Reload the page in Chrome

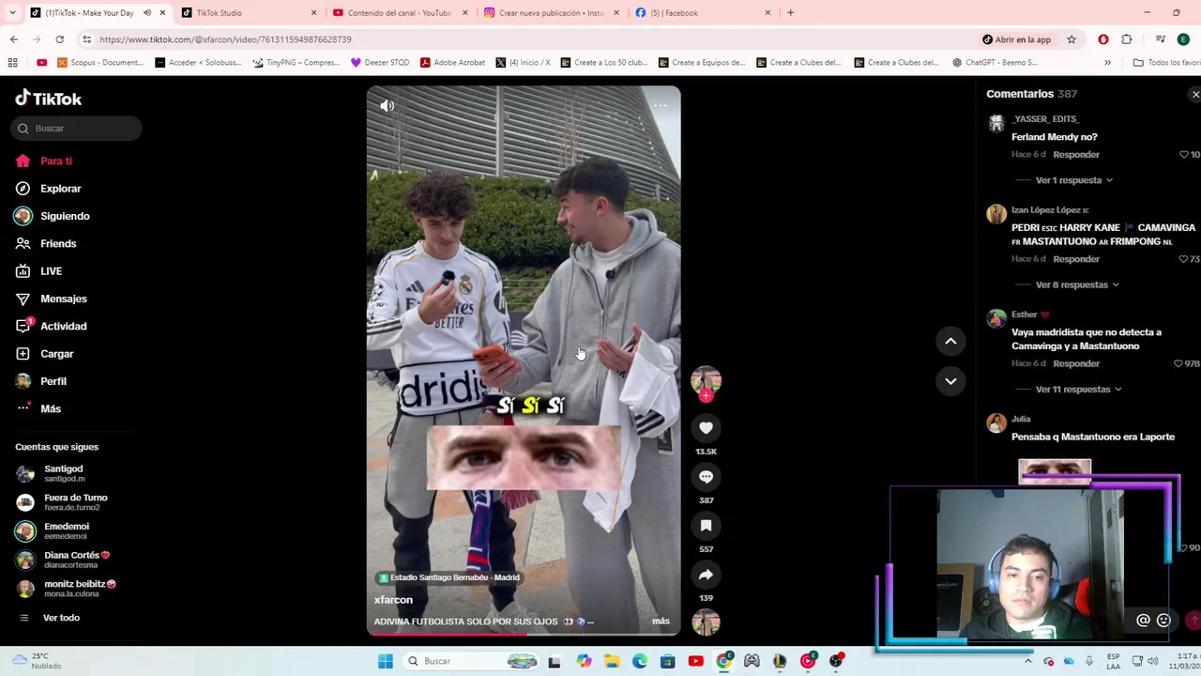pyautogui.click(x=59, y=39)
